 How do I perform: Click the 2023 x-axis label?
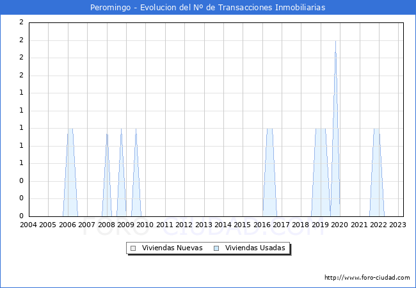(x=397, y=225)
